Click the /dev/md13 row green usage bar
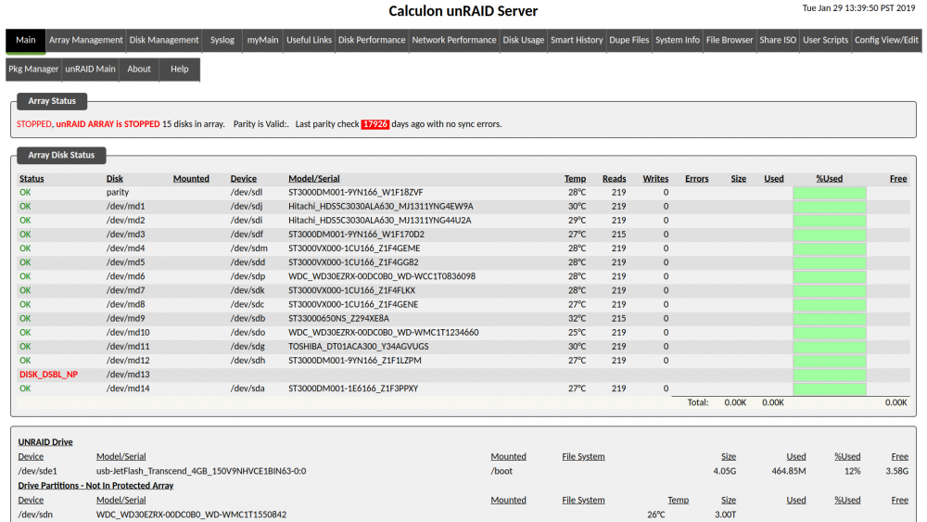927x522 pixels. [x=830, y=375]
